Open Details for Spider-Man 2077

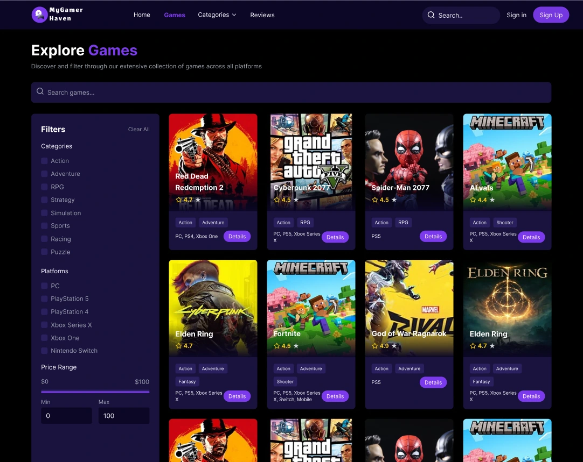click(x=433, y=237)
